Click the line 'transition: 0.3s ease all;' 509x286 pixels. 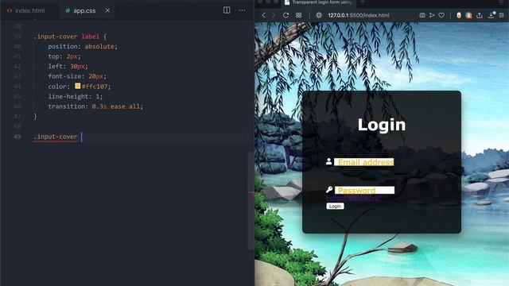(x=95, y=106)
